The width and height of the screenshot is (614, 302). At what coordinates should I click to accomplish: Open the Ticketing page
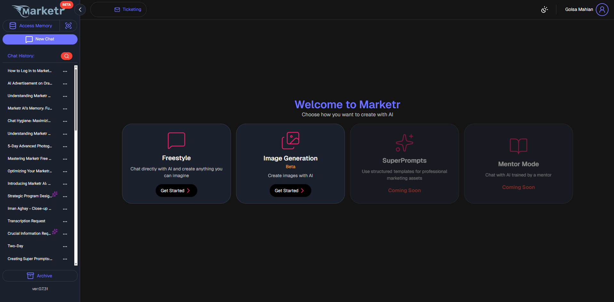pos(119,10)
